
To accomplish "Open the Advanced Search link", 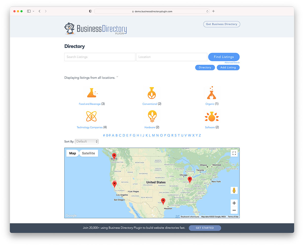I will 232,63.
